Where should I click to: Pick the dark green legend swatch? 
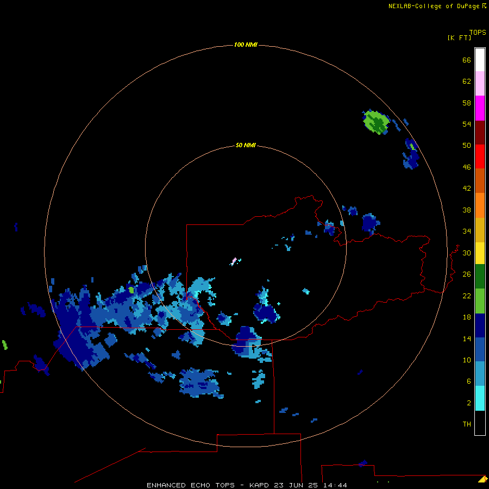[x=480, y=277]
